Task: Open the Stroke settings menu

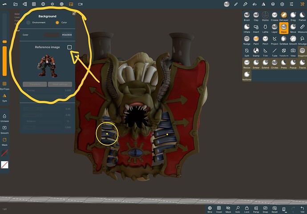Action: tap(236, 4)
